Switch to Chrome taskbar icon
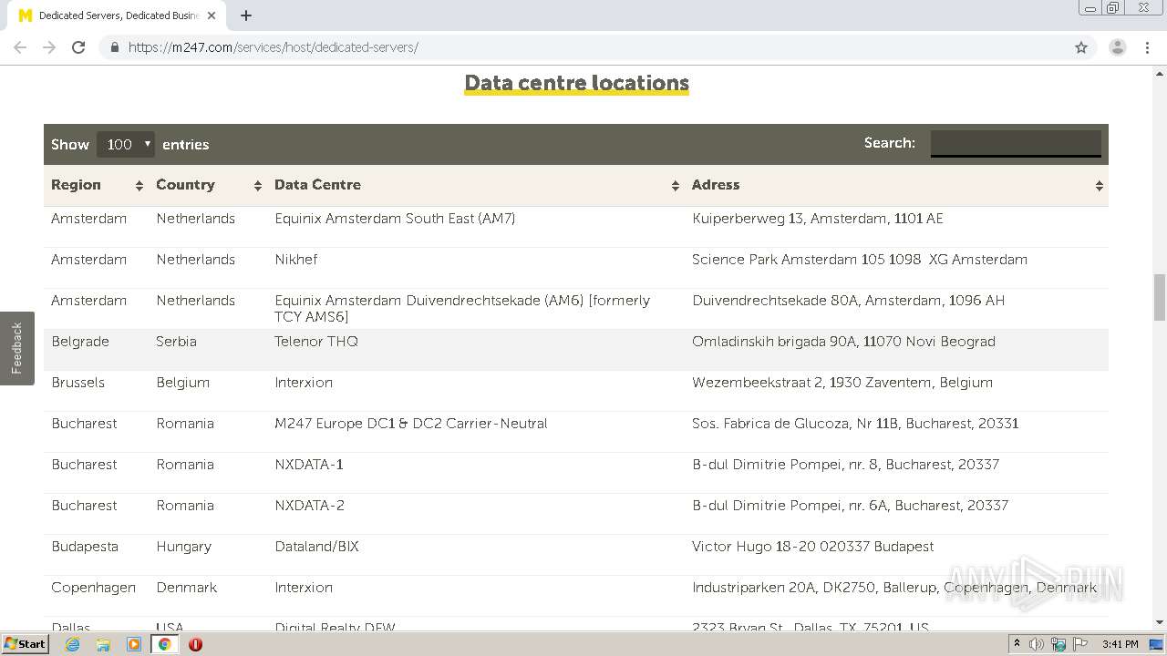1167x656 pixels. 165,644
